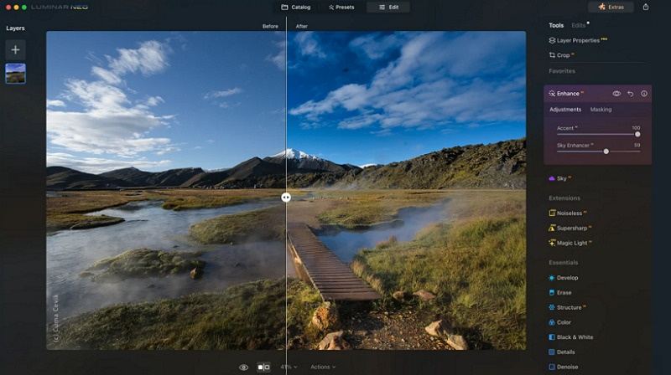
Task: Open the Black & White tool
Action: (571, 337)
